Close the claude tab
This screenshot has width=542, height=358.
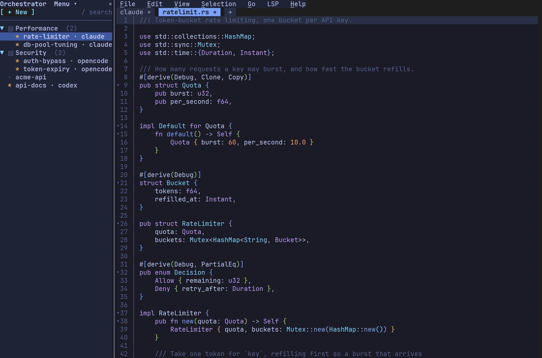click(x=149, y=12)
